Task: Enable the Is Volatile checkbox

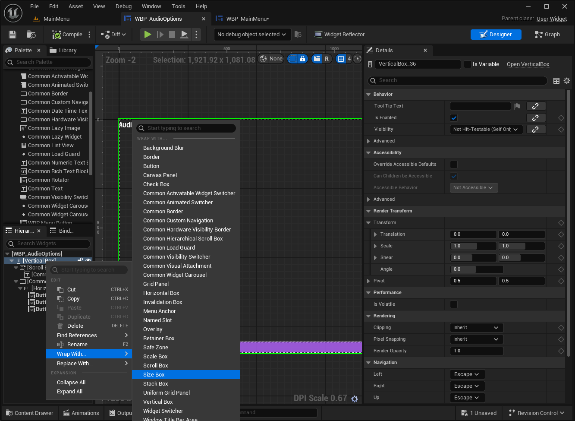Action: point(454,304)
